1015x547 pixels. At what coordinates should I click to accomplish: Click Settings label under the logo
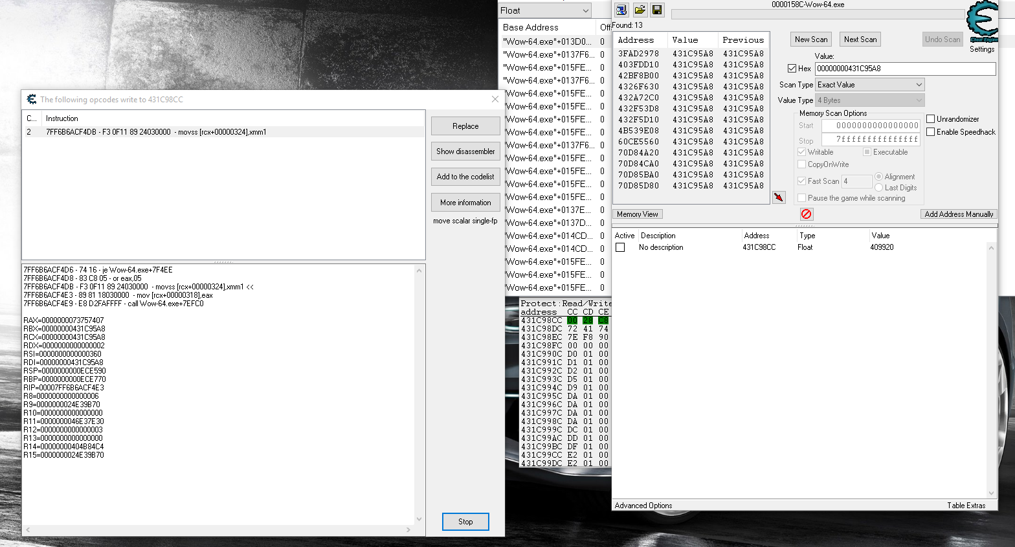pos(982,49)
